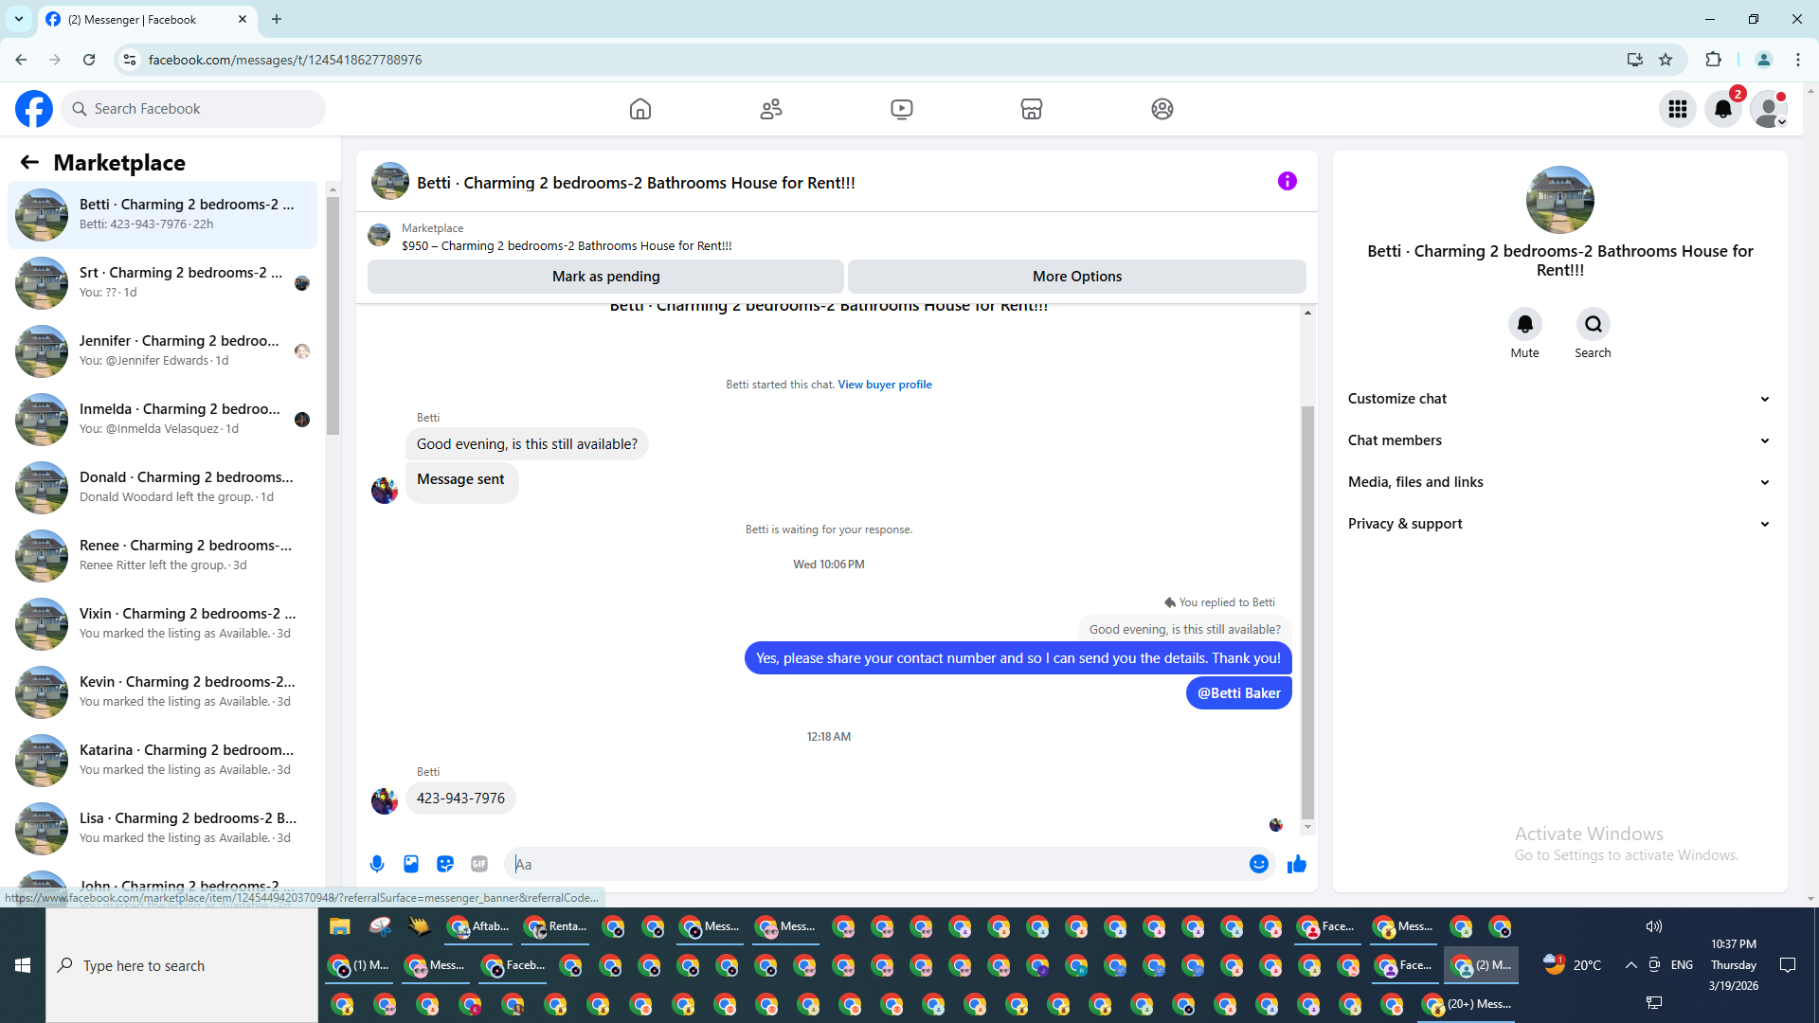
Task: Click the voice clip microphone icon
Action: point(377,864)
